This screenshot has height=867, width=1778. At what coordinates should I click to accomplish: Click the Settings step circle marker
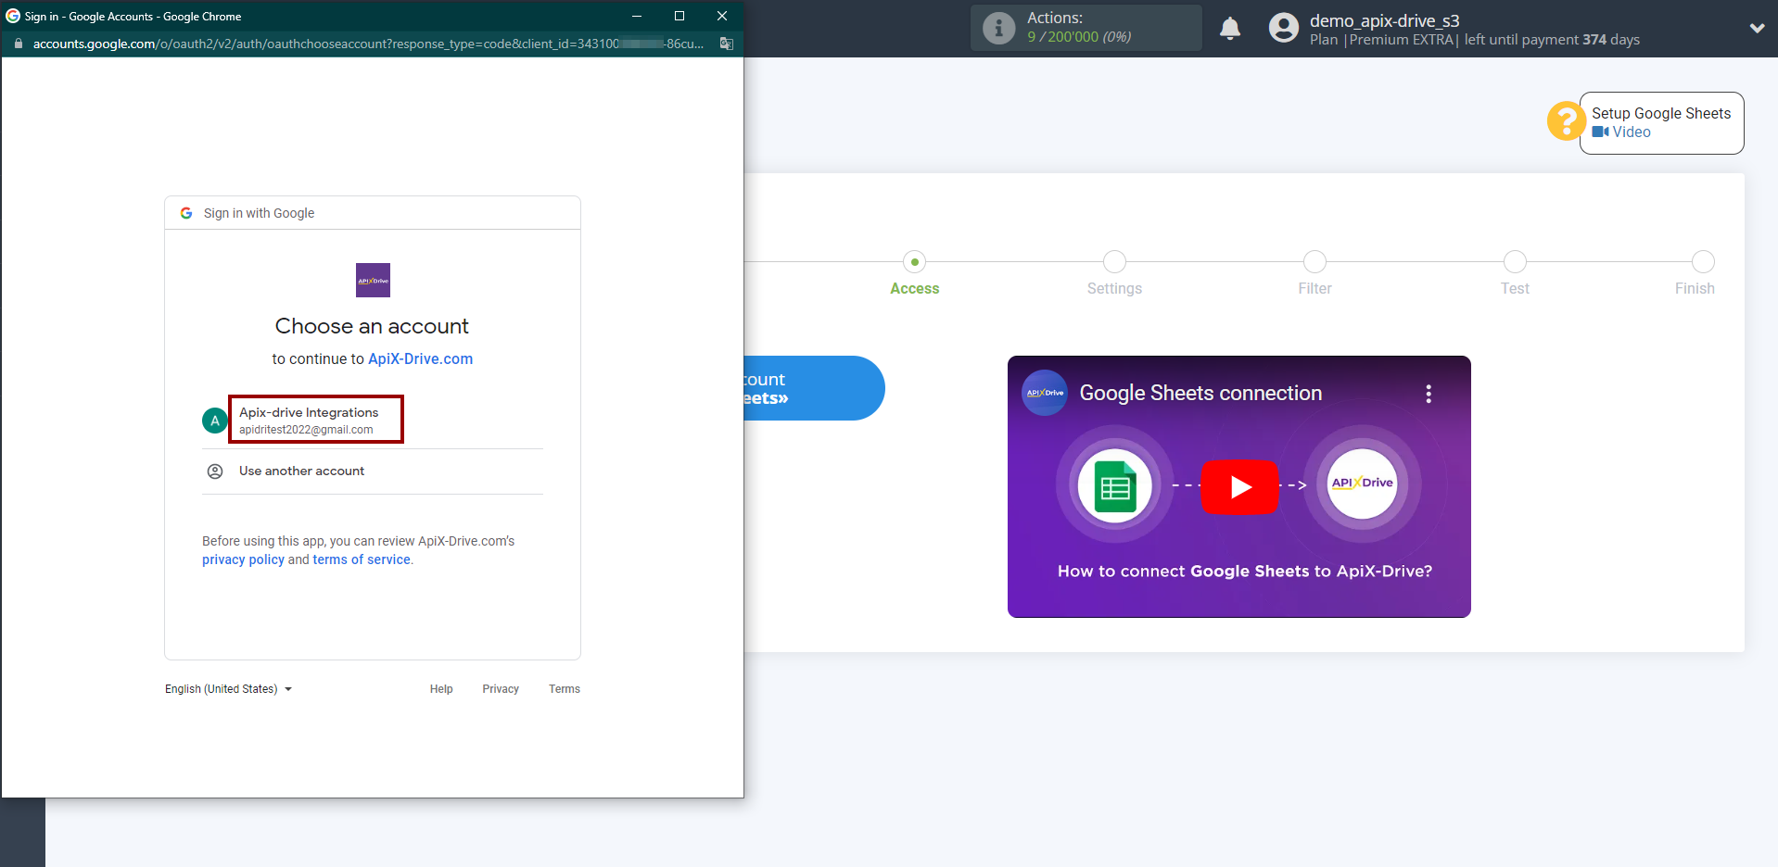coord(1115,262)
